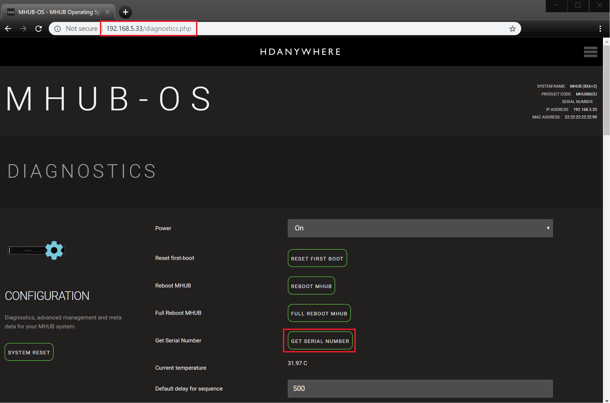The image size is (610, 403).
Task: Click the SERIAL NUMBER label in header
Action: click(577, 102)
